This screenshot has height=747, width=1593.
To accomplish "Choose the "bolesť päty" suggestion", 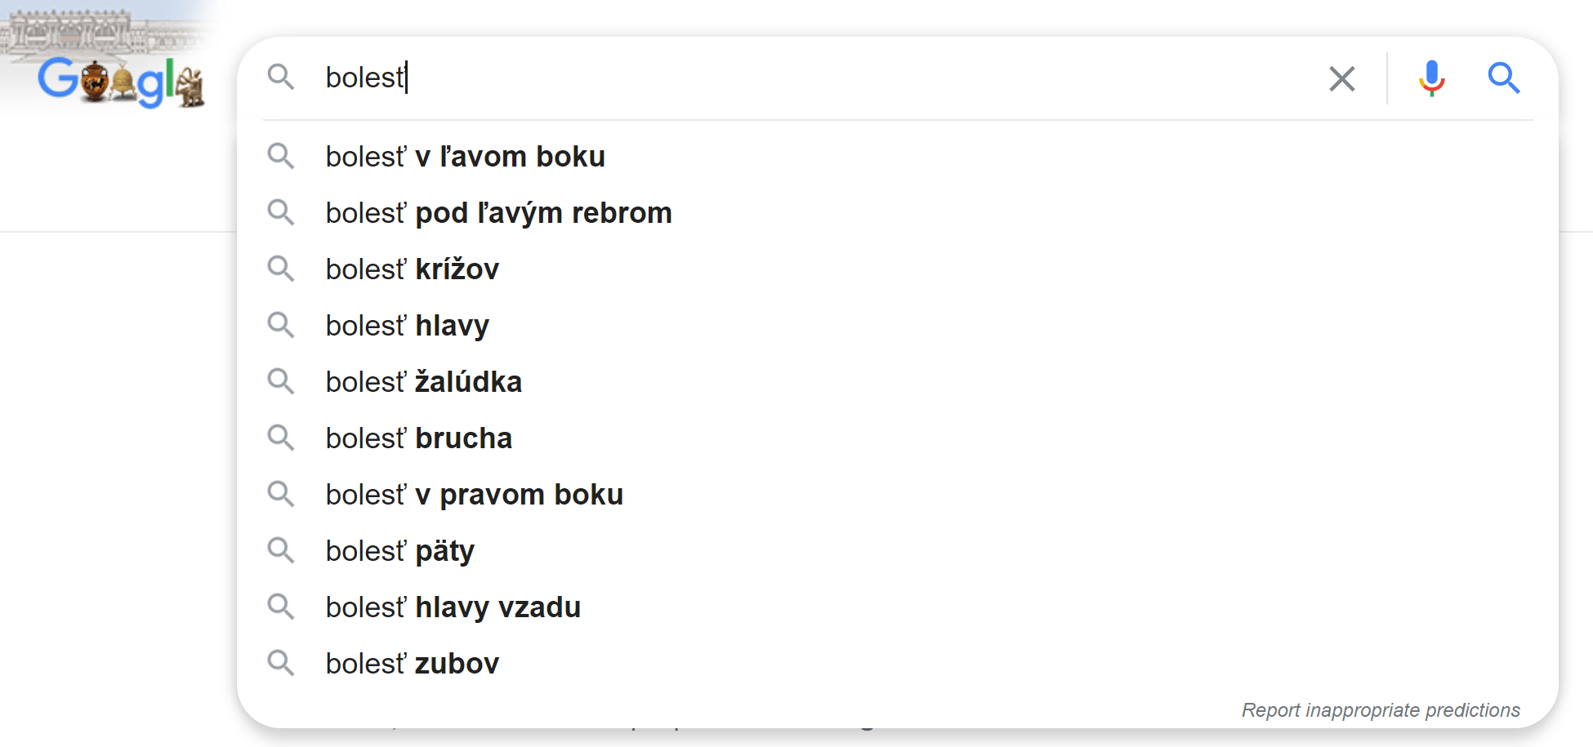I will click(399, 551).
